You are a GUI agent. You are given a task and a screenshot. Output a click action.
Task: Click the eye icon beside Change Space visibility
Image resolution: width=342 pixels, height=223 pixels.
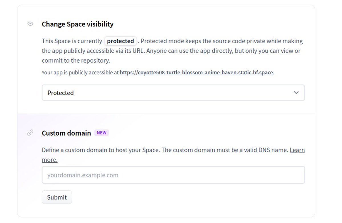coord(30,24)
